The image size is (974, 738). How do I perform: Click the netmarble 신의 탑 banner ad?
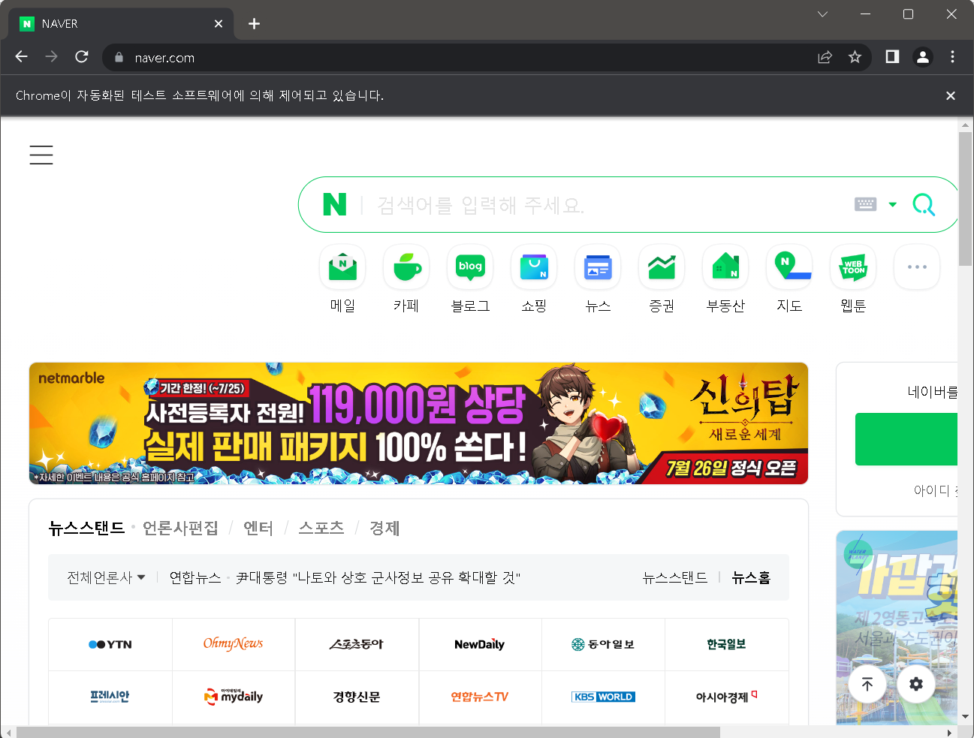point(418,423)
